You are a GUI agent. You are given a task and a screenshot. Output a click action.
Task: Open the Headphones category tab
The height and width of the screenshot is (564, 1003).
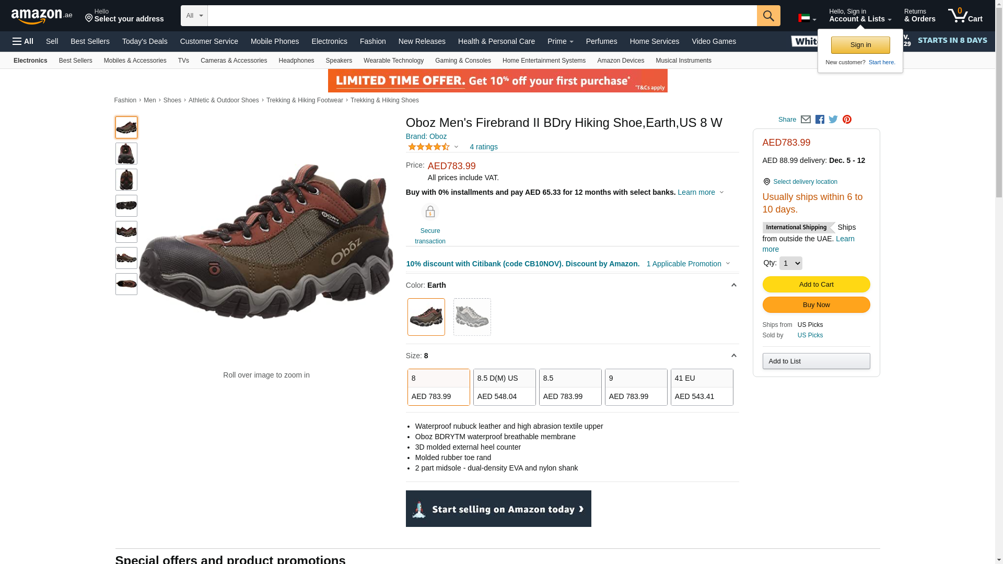pyautogui.click(x=296, y=61)
